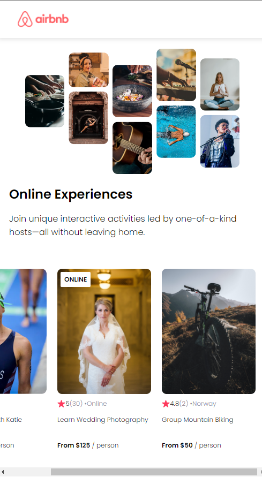Click the acoustic guitar photo

(x=132, y=148)
